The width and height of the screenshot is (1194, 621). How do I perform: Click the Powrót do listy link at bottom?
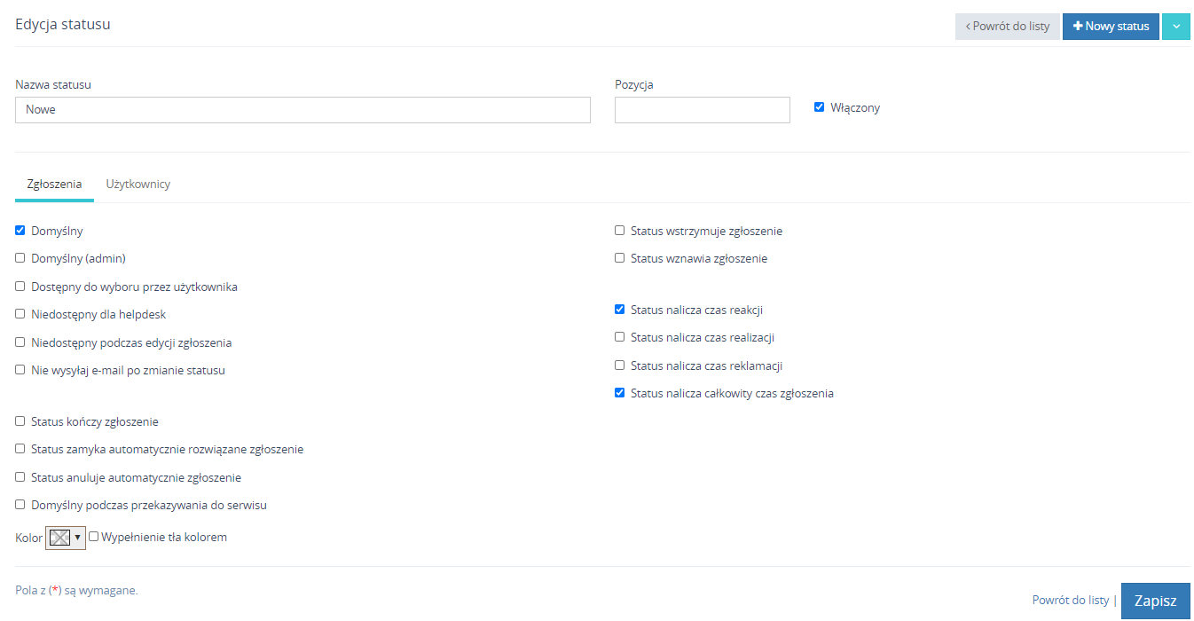pos(1071,601)
